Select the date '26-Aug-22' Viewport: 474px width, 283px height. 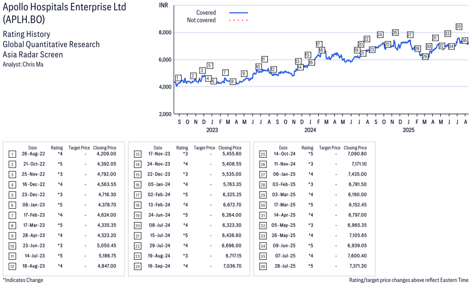point(33,154)
